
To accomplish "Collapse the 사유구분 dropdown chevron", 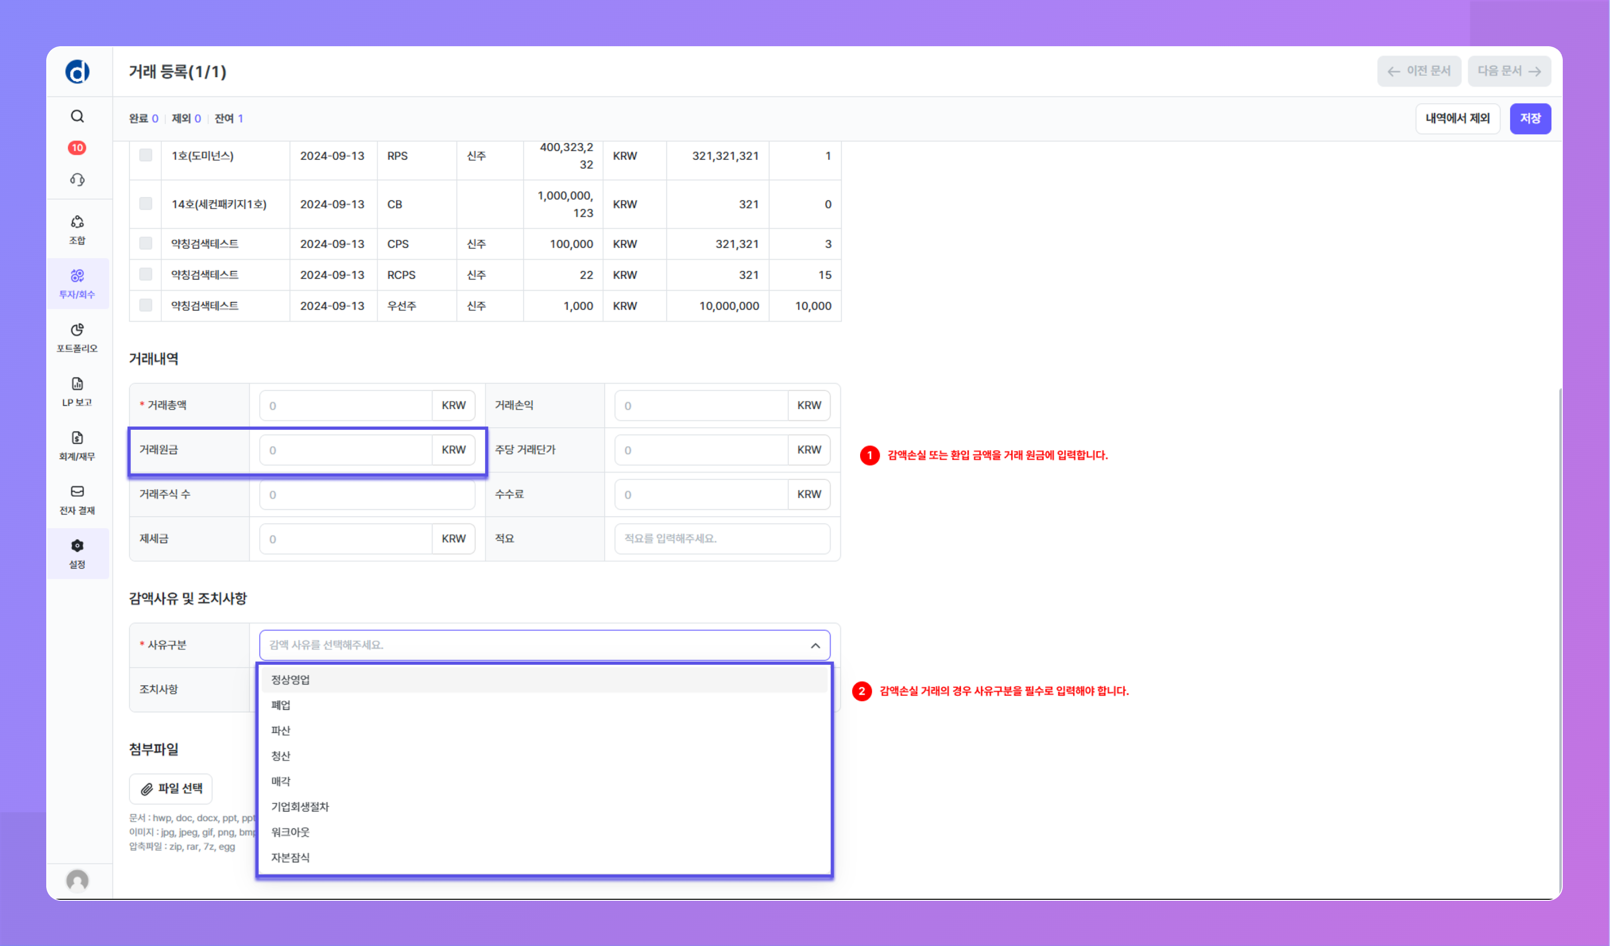I will point(815,646).
